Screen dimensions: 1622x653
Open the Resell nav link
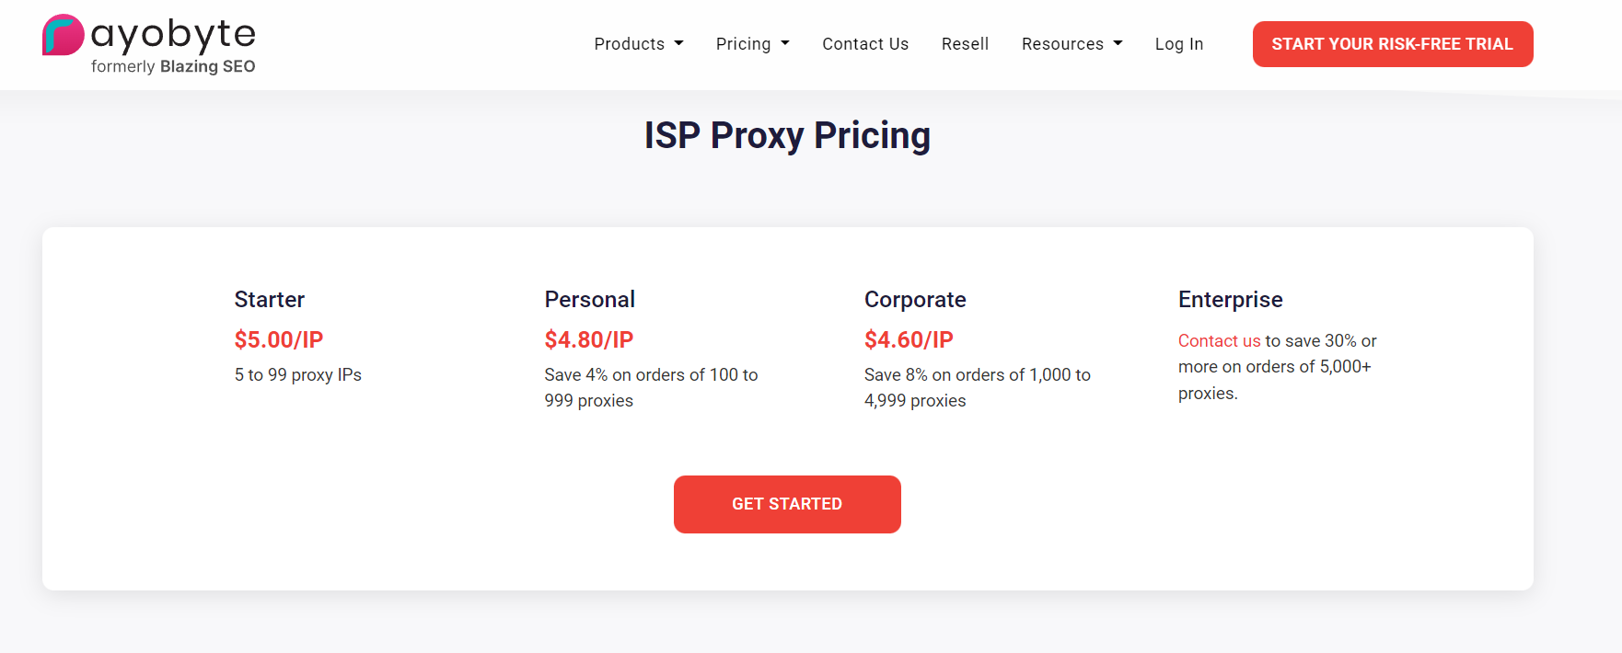965,44
